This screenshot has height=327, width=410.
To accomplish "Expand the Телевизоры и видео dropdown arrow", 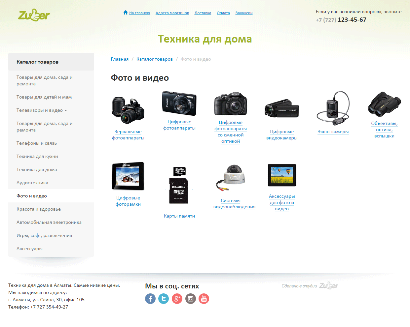I will tap(66, 110).
